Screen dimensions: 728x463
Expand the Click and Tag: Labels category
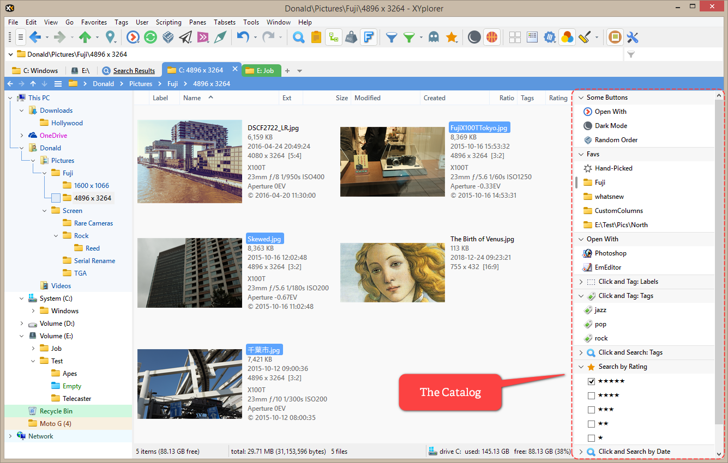[x=581, y=282]
